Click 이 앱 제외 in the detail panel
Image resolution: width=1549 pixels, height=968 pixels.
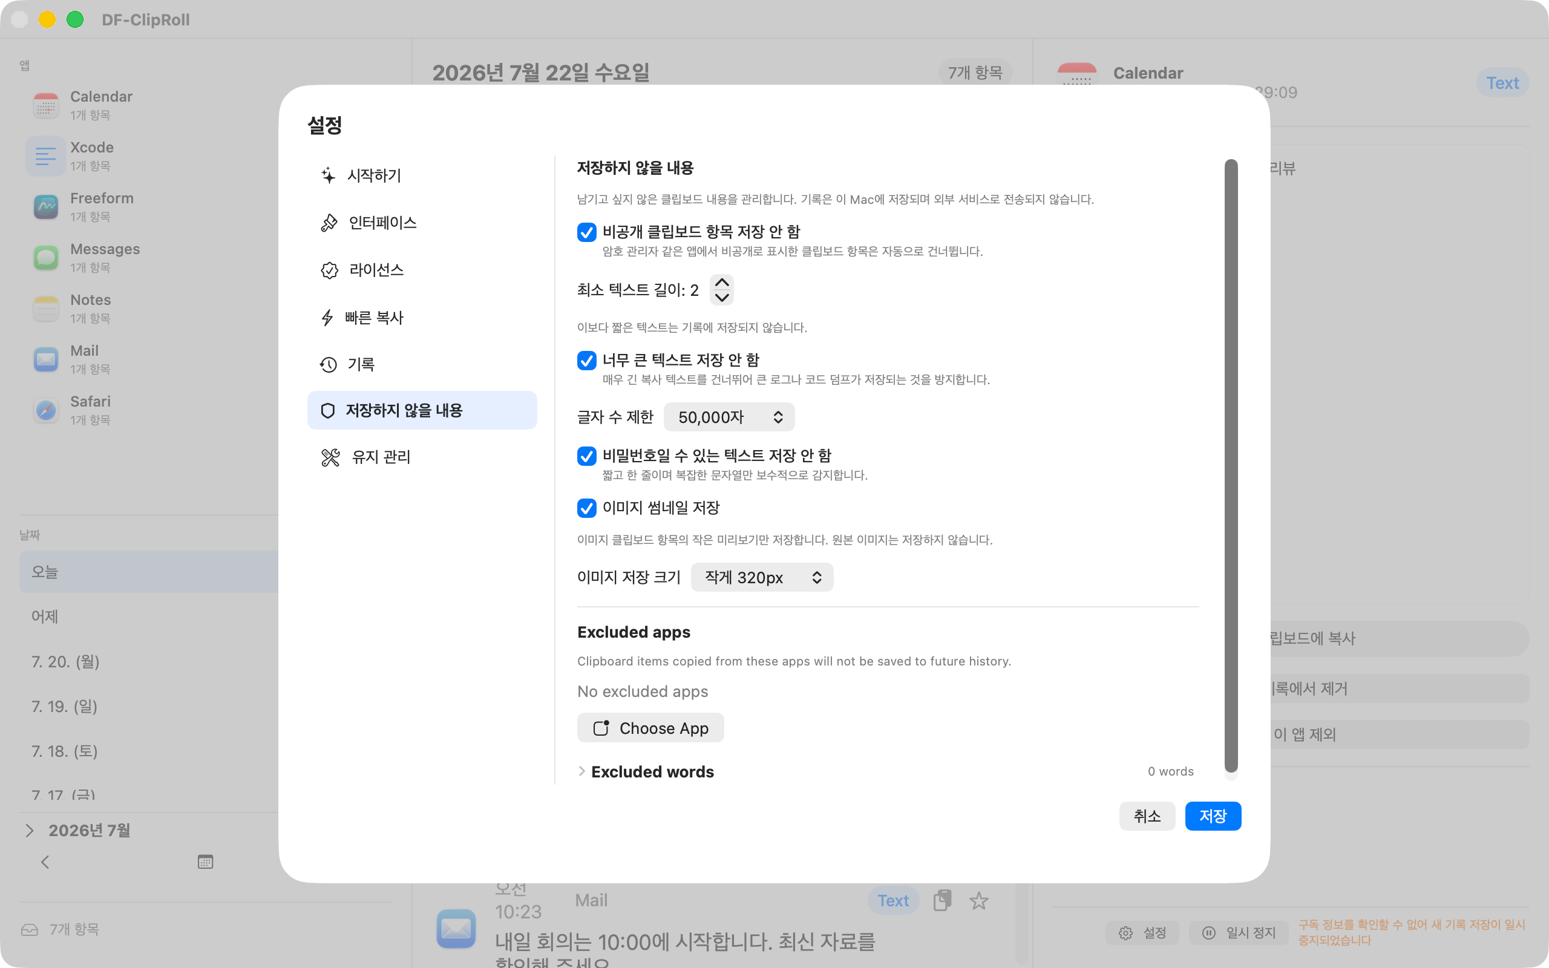coord(1399,734)
